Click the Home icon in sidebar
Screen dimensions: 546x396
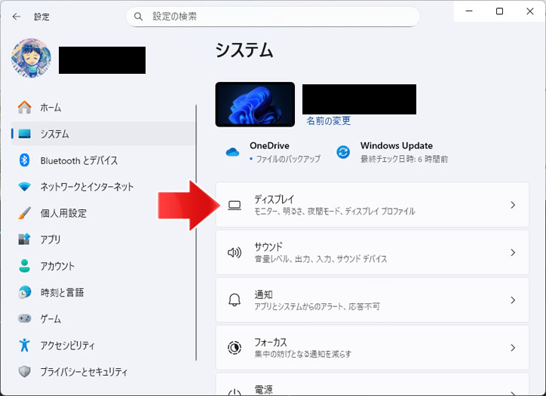pyautogui.click(x=25, y=108)
